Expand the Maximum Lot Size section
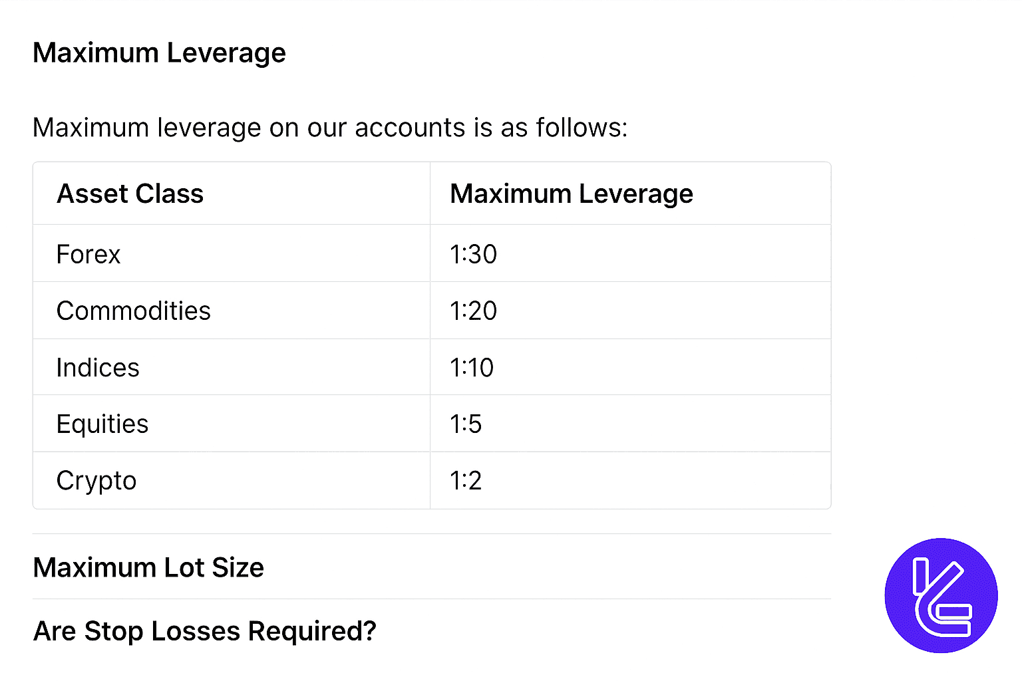 148,567
